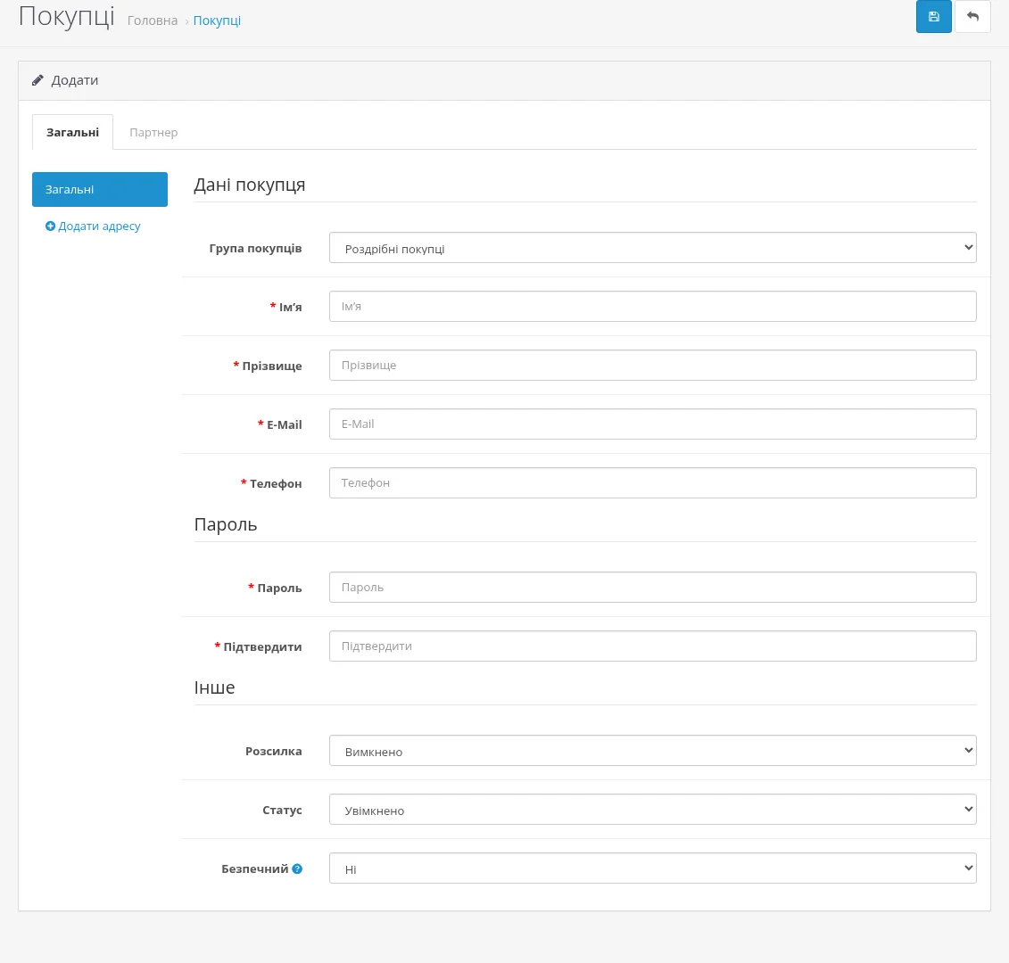
Task: Open the Покупці breadcrumb link
Action: click(217, 21)
